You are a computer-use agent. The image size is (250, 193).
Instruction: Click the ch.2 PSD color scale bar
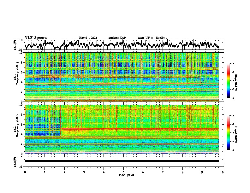228,133
